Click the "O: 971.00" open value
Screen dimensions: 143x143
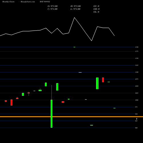click(x=53, y=6)
